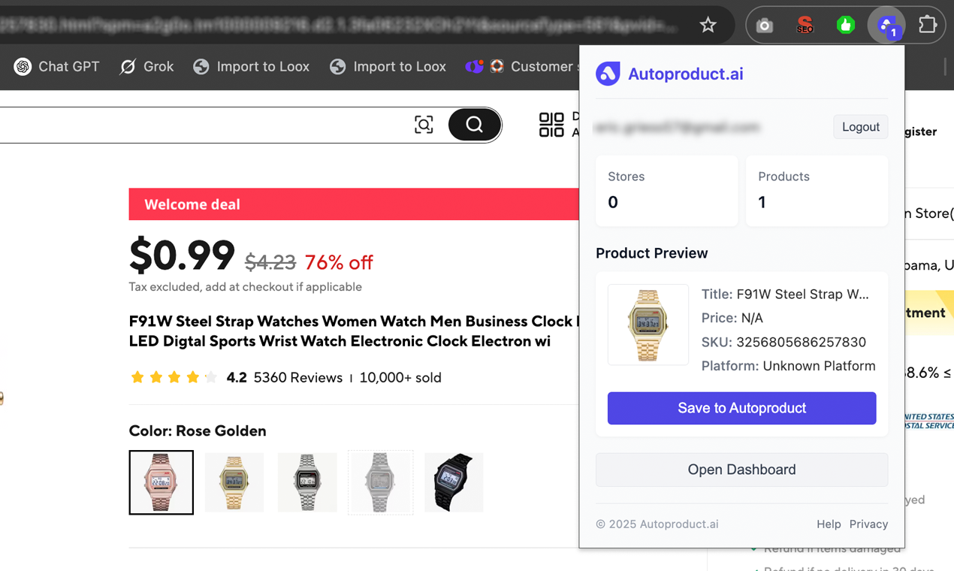Viewport: 954px width, 571px height.
Task: Click the QR code app download icon
Action: 551,125
